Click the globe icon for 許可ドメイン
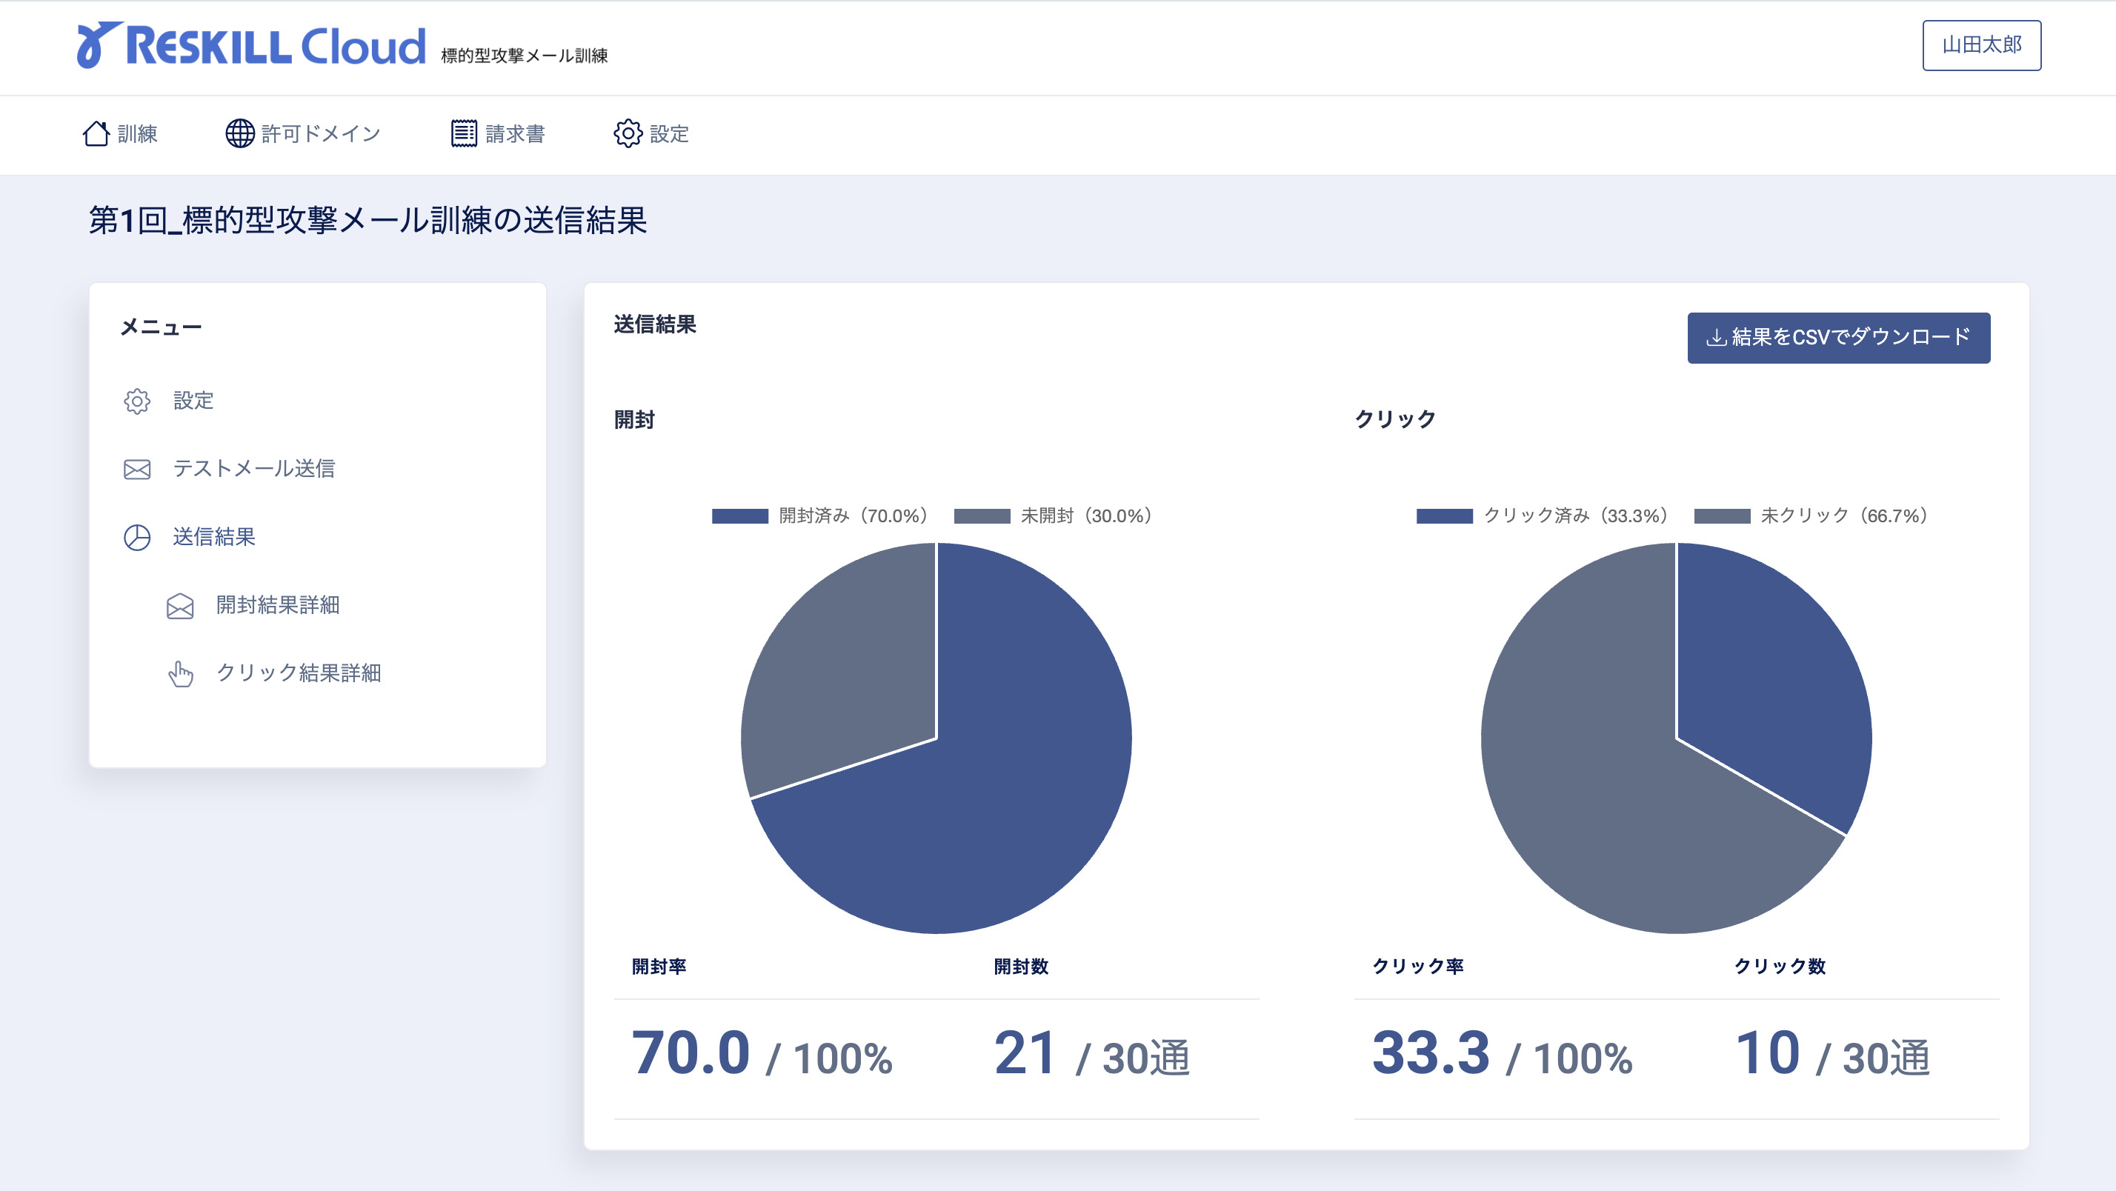Screen dimensions: 2116x1191 click(x=239, y=134)
